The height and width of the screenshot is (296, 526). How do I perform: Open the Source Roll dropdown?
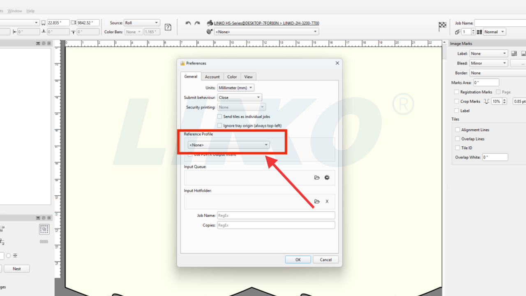pos(142,23)
